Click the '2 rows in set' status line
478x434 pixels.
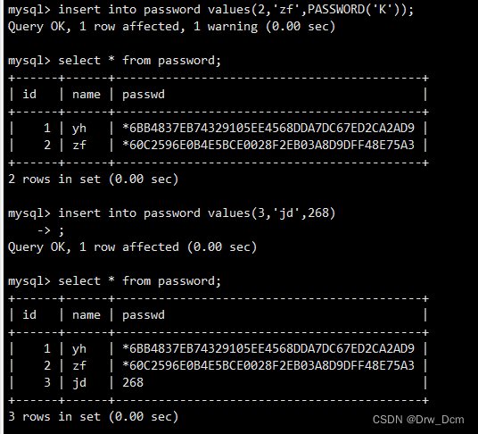[93, 179]
